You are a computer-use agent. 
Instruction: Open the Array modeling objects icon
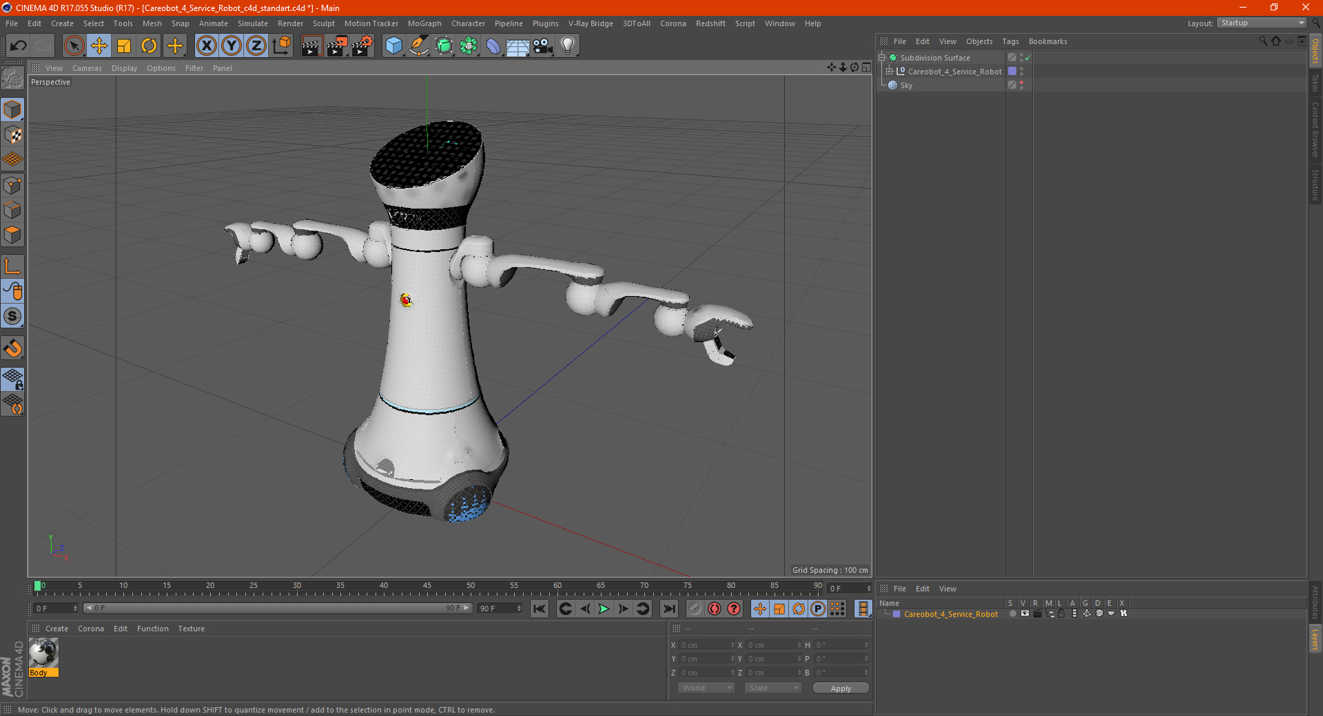click(x=469, y=46)
